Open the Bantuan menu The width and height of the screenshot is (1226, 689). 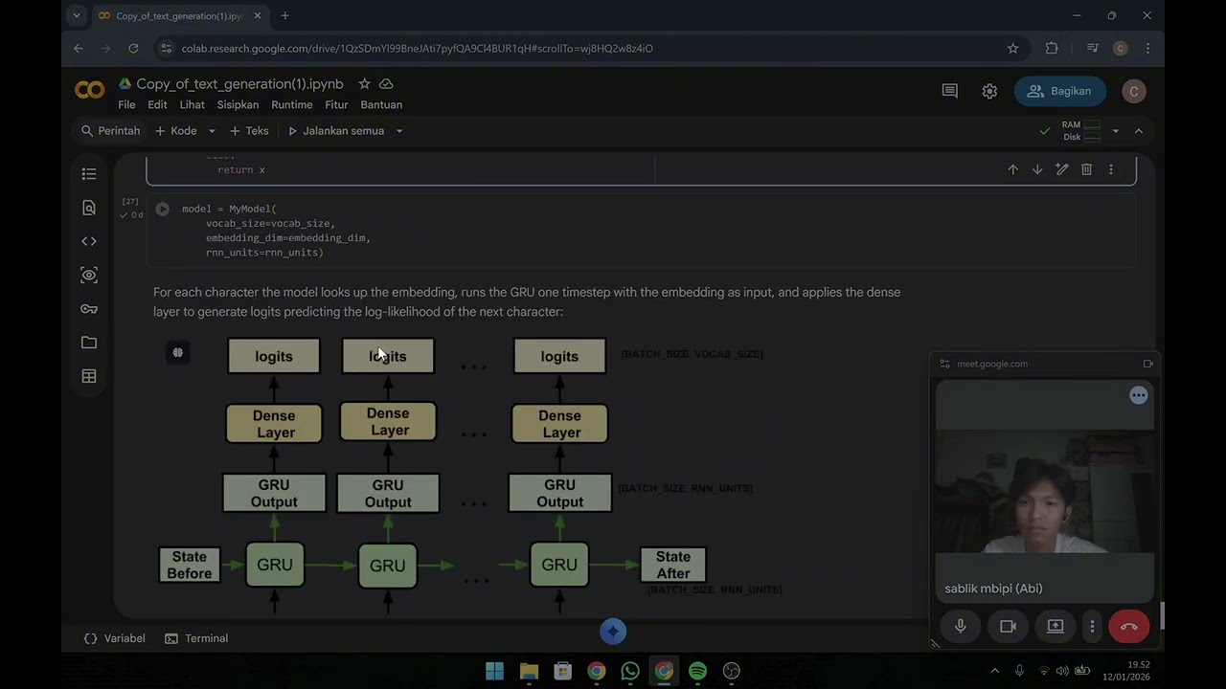381,105
